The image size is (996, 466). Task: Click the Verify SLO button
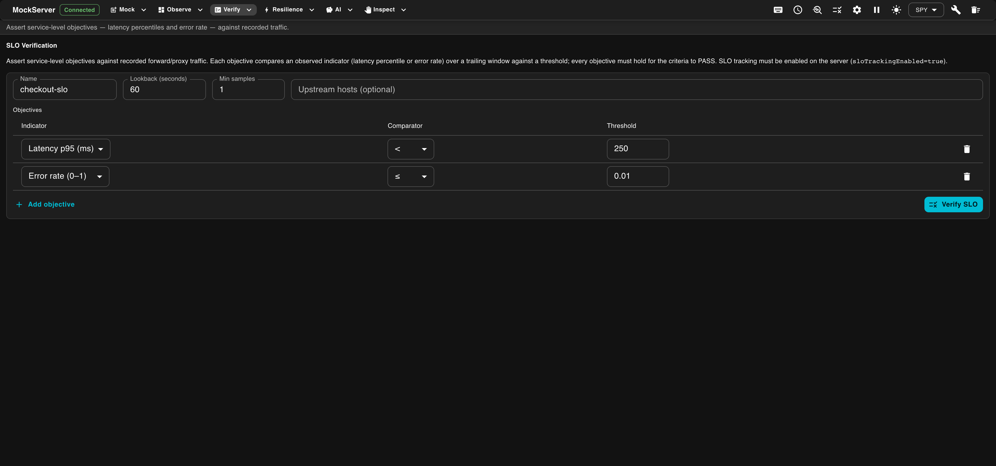point(953,205)
